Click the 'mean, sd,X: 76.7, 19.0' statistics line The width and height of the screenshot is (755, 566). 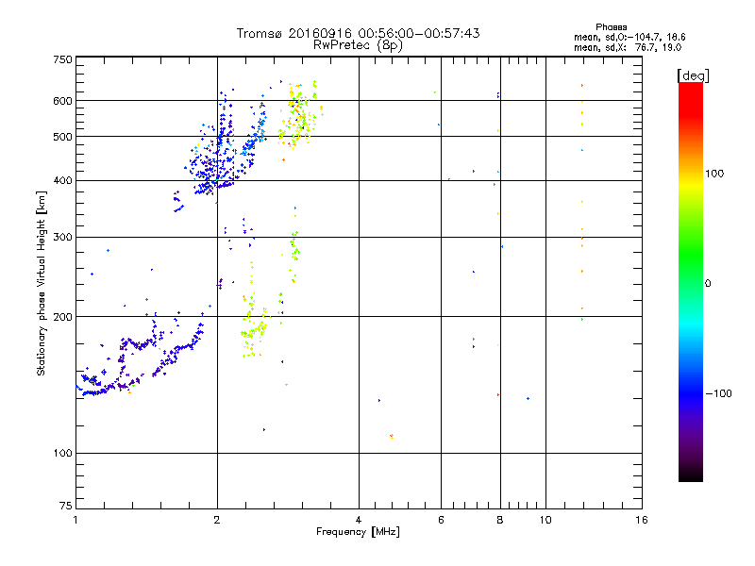pos(628,47)
